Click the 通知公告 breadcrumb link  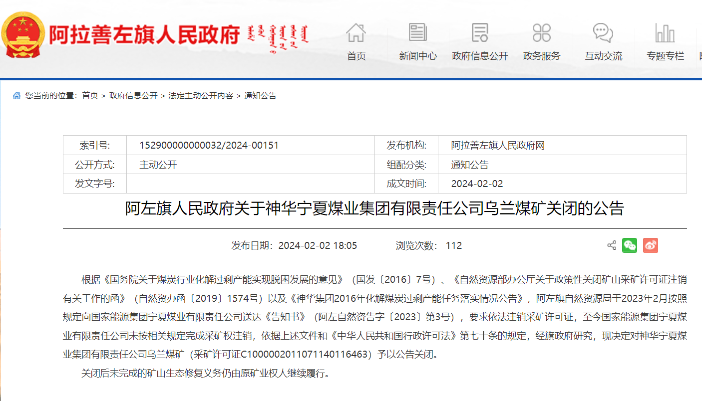click(x=260, y=96)
